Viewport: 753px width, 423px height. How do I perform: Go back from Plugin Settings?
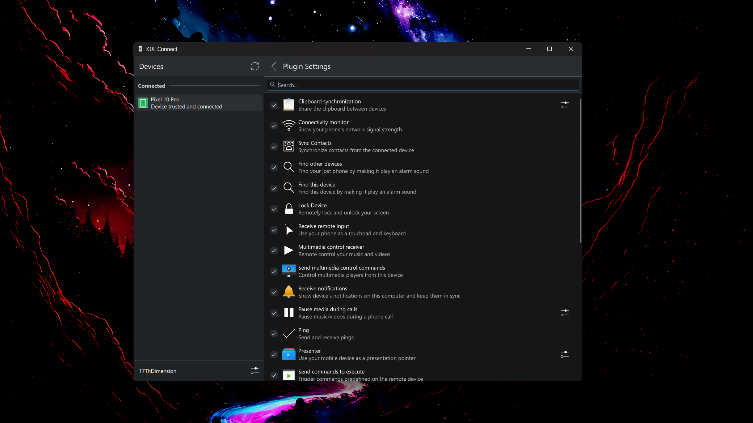coord(274,66)
